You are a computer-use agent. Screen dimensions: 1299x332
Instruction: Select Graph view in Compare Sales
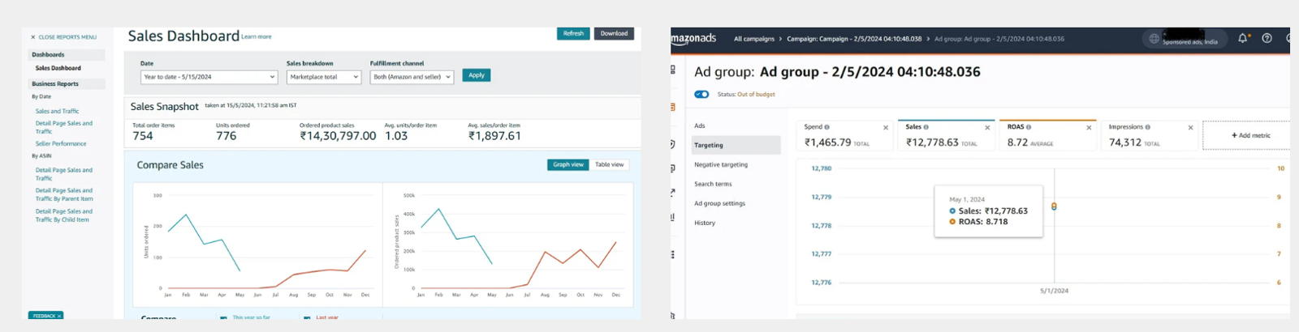click(568, 164)
